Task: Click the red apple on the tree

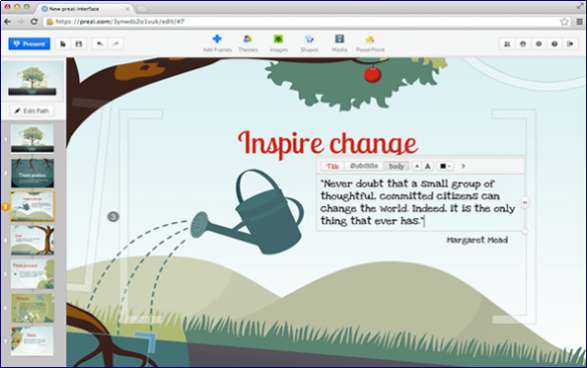Action: click(x=373, y=74)
